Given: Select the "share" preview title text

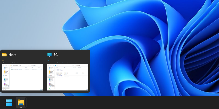Looking at the screenshot, I should [12, 55].
